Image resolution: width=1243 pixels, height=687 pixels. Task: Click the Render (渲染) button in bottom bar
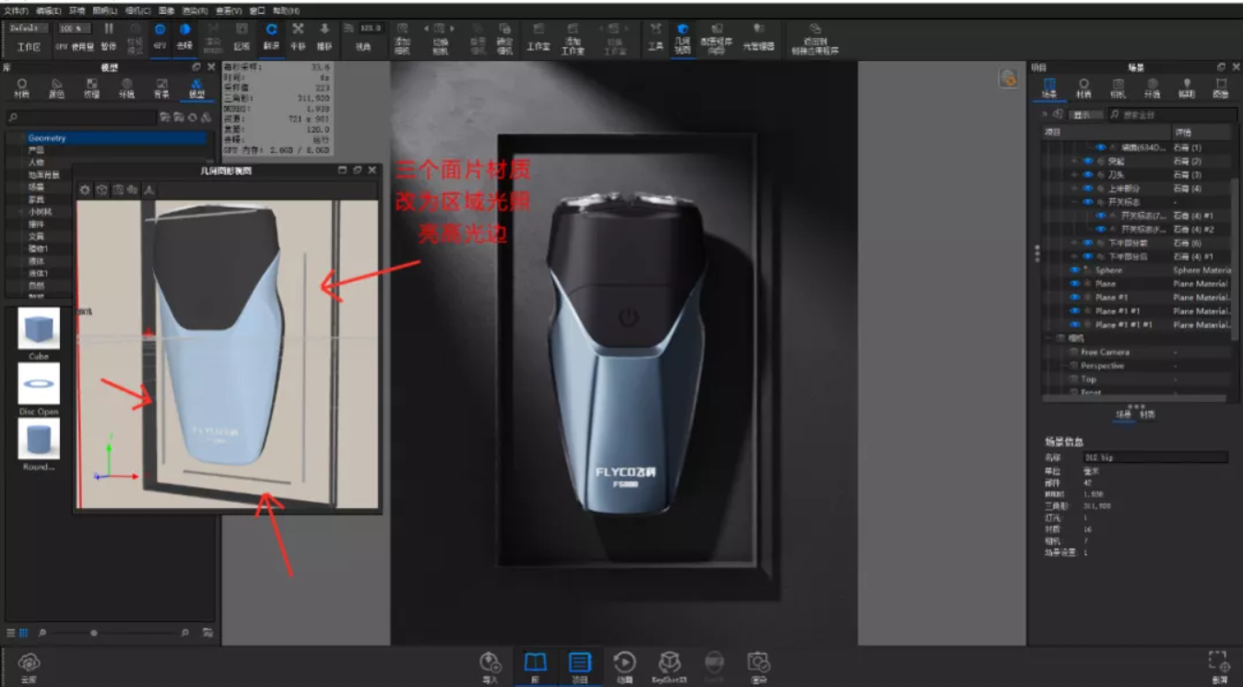(758, 667)
